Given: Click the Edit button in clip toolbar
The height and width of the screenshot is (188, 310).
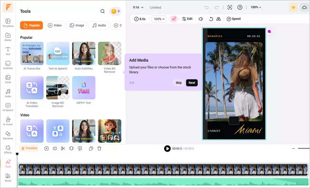Looking at the screenshot, I should coord(187,19).
